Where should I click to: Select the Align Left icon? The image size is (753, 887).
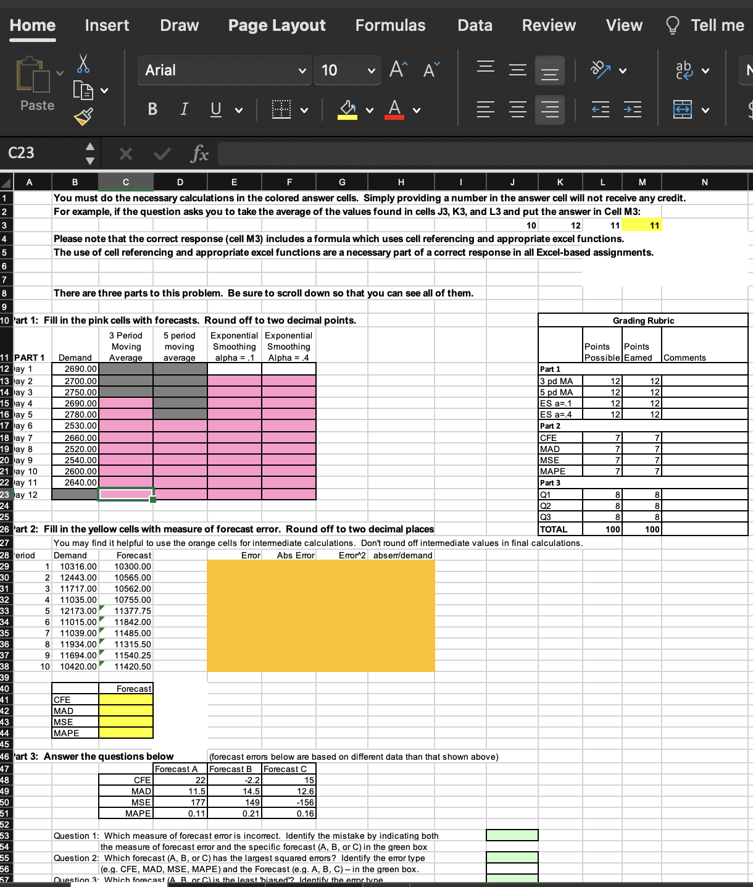click(x=485, y=109)
